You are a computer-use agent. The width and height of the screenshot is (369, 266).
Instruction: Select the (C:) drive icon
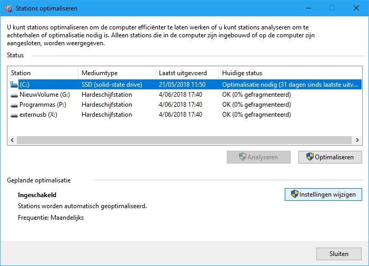[x=14, y=85]
